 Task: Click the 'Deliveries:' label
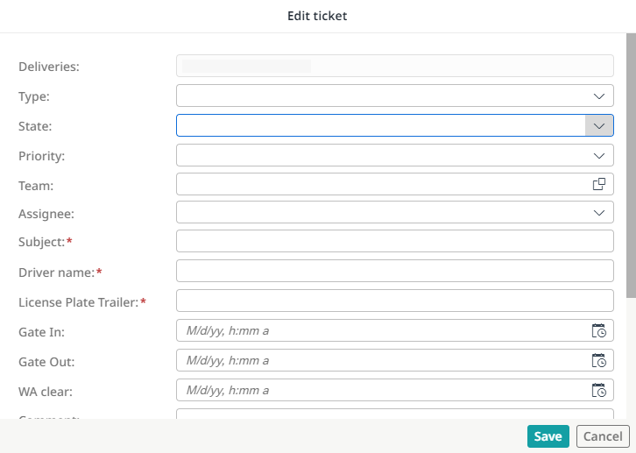point(49,67)
